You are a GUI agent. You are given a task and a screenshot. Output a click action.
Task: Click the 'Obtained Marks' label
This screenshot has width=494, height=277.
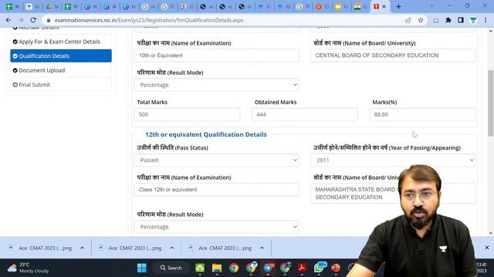(x=276, y=102)
